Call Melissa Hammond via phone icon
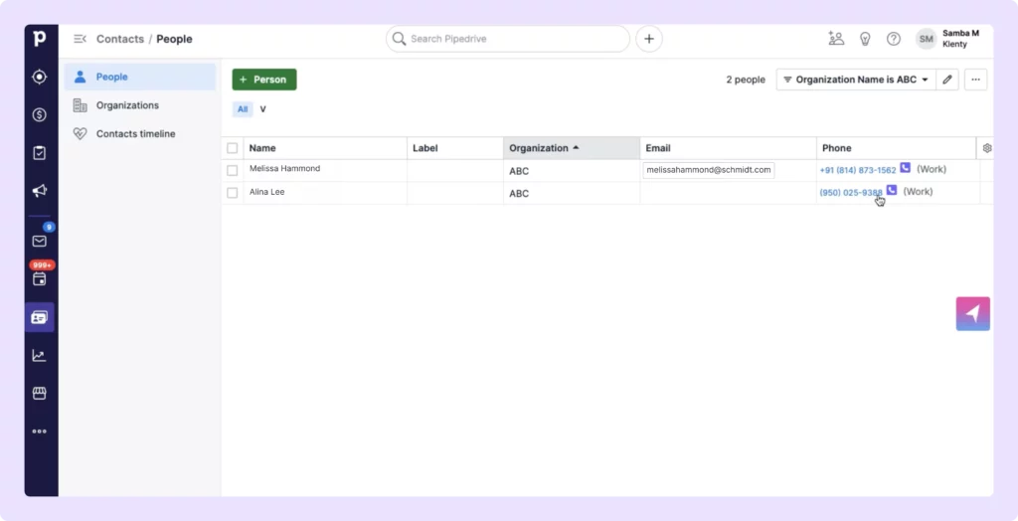Image resolution: width=1018 pixels, height=521 pixels. click(x=905, y=168)
